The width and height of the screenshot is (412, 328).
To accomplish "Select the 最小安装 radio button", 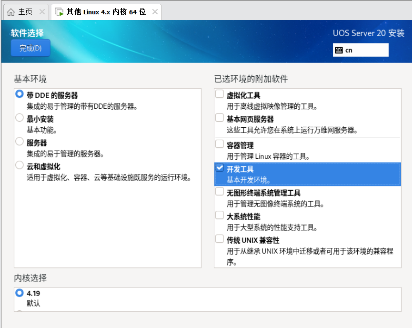I will [20, 118].
